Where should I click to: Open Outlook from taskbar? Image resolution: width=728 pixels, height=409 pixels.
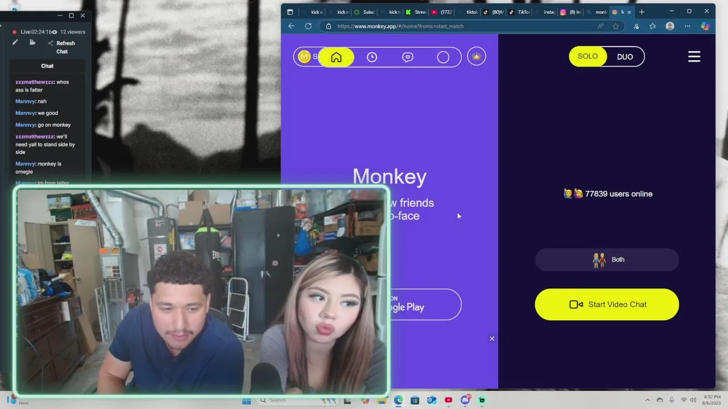point(432,400)
